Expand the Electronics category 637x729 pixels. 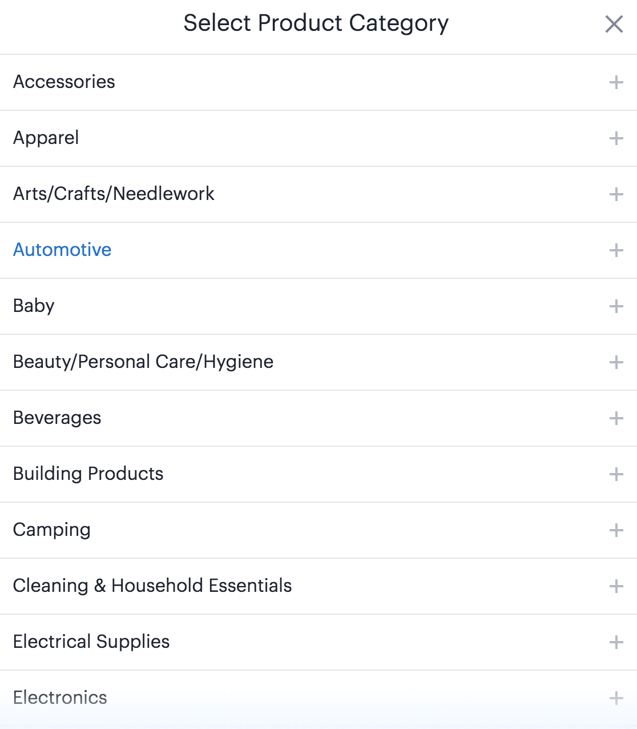point(616,698)
